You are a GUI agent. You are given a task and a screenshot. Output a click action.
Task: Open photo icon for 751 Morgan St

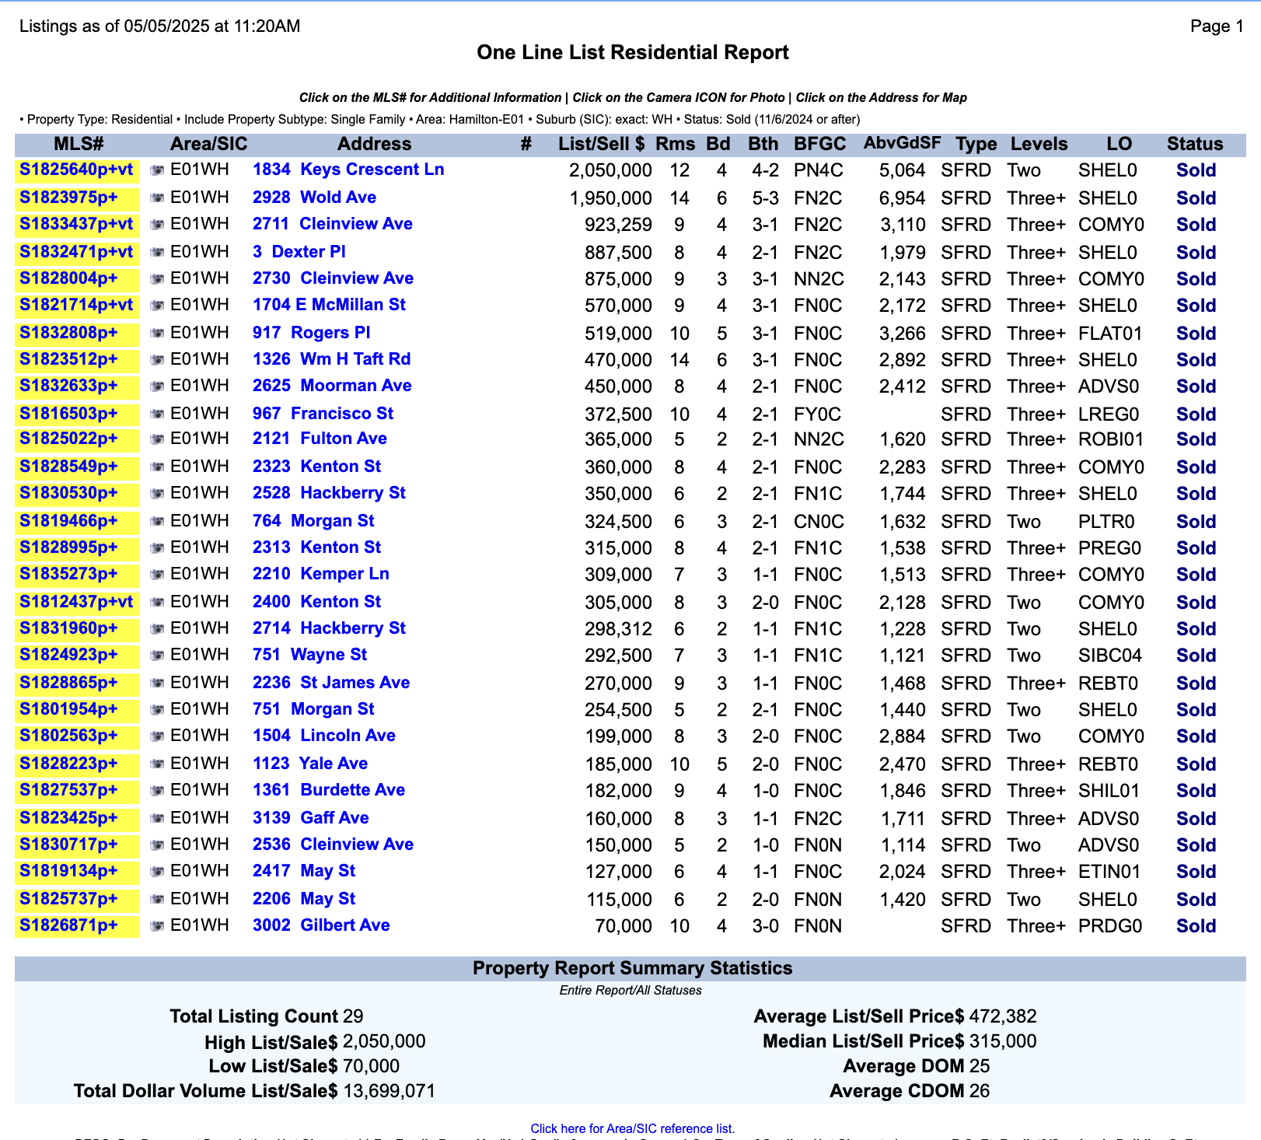click(157, 710)
